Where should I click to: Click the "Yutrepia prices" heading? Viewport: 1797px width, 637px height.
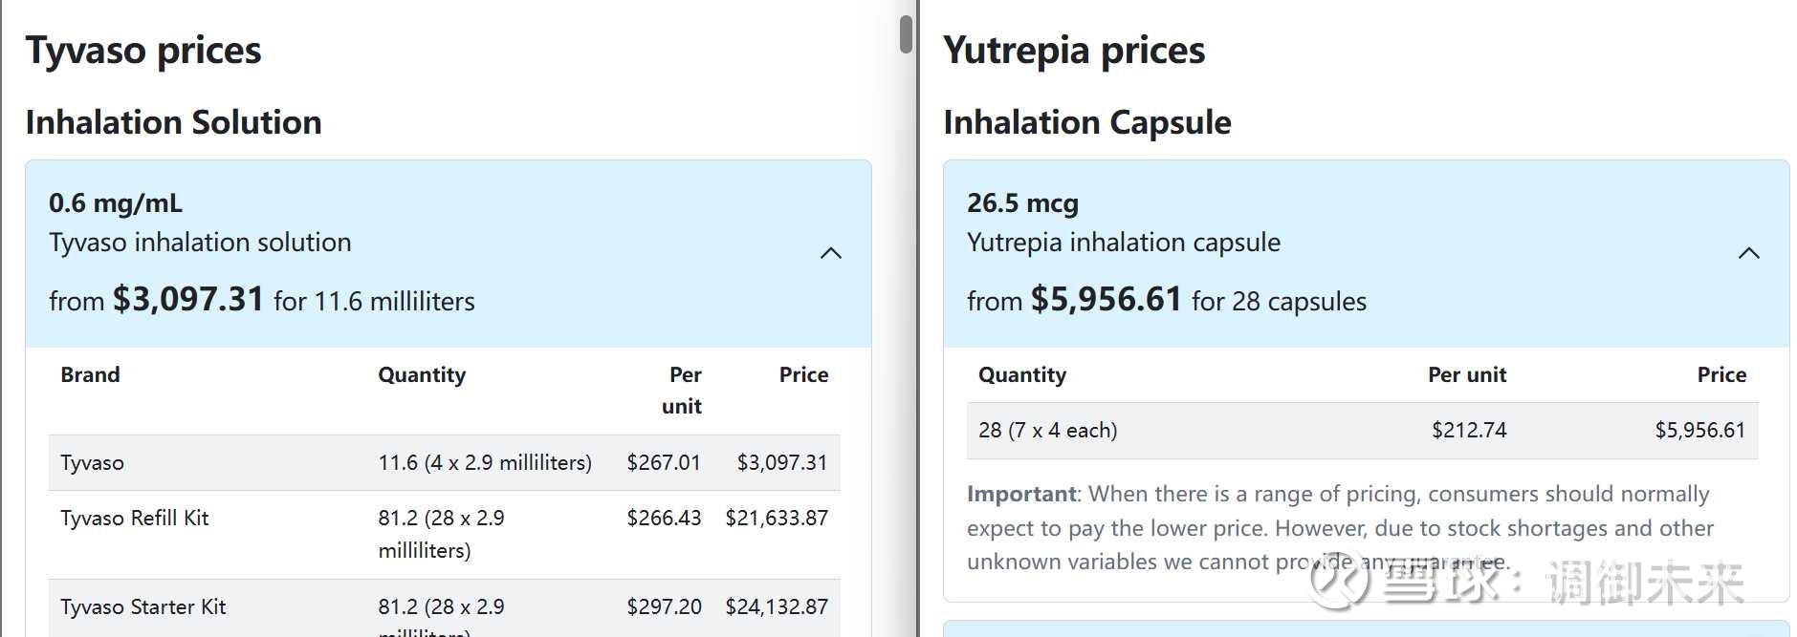1074,50
